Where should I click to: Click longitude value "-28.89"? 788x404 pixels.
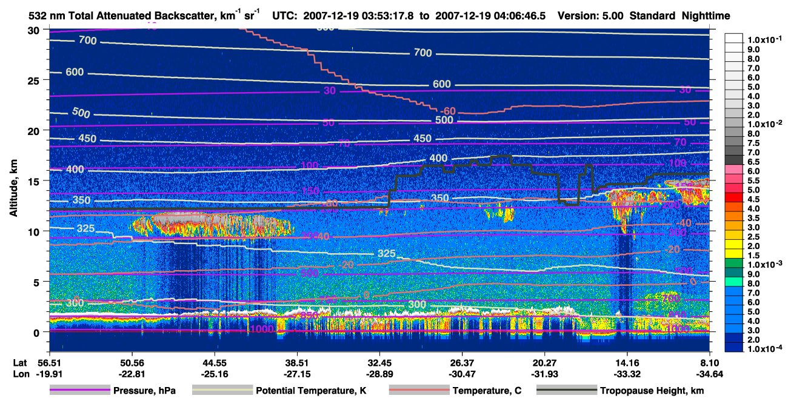379,374
